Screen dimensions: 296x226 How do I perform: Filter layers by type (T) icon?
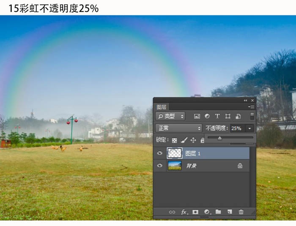(217, 116)
